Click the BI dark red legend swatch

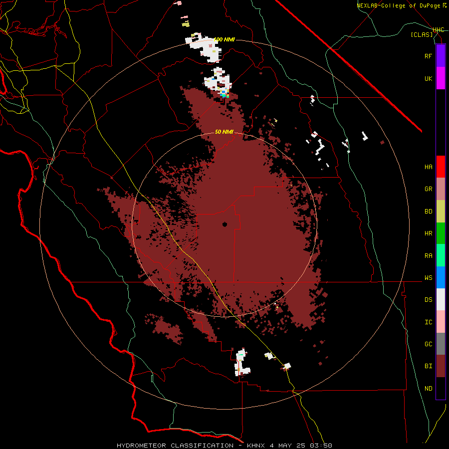441,366
